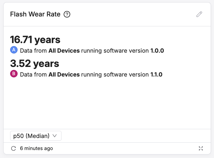Click the pencil edit icon
214x158 pixels.
[x=199, y=14]
